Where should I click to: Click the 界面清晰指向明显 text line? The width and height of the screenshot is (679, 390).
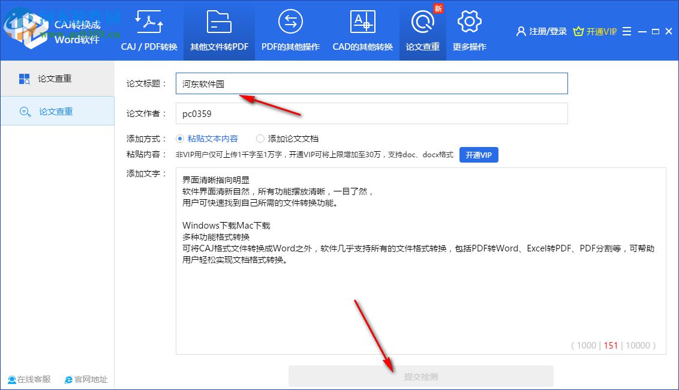coord(216,180)
